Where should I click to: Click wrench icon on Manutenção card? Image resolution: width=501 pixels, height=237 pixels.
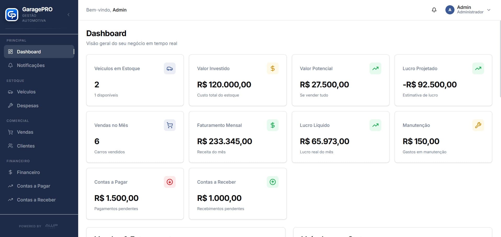(478, 125)
